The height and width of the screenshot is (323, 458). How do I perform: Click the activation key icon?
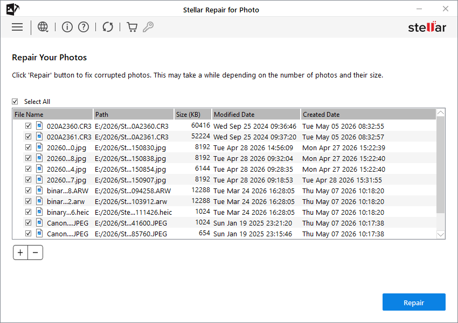[148, 27]
